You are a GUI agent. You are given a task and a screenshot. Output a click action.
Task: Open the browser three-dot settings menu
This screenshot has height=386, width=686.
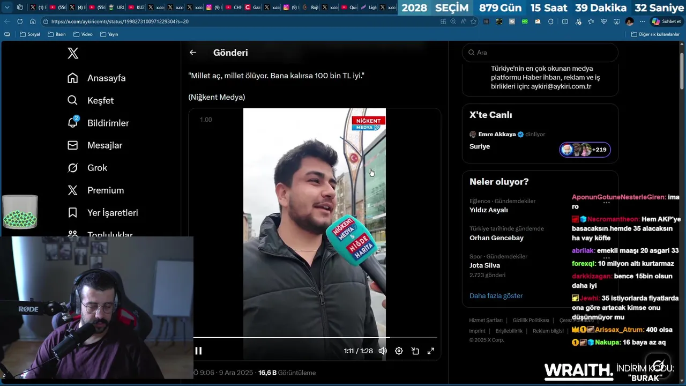642,21
